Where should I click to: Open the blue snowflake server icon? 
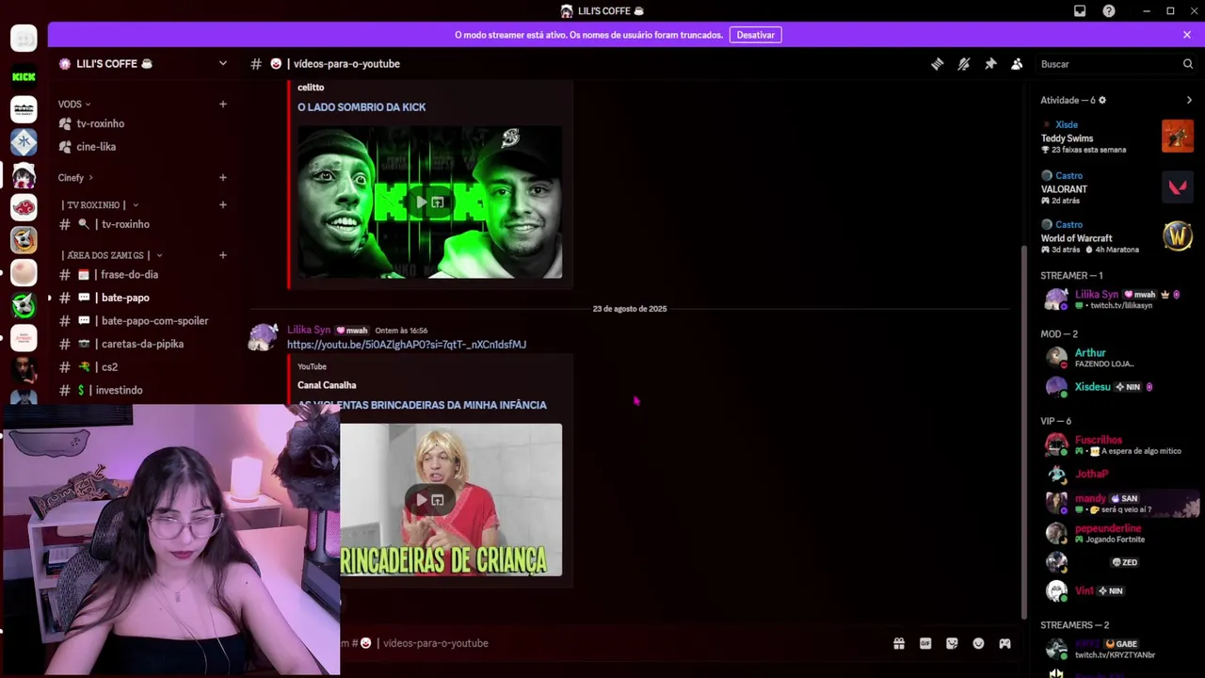(24, 142)
